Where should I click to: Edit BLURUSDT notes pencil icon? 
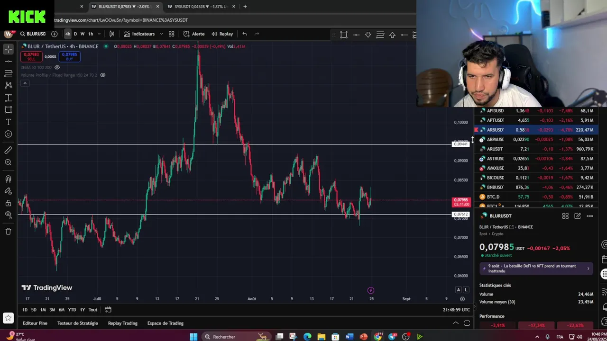tap(578, 216)
